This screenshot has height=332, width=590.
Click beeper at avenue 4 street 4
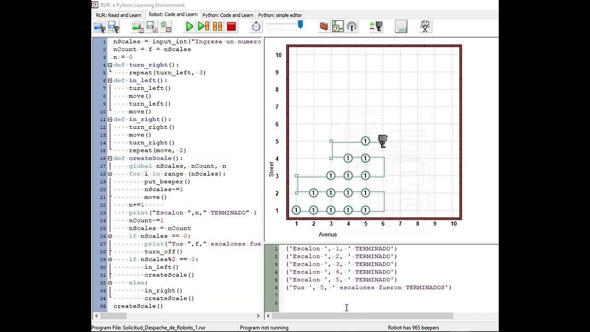point(348,158)
